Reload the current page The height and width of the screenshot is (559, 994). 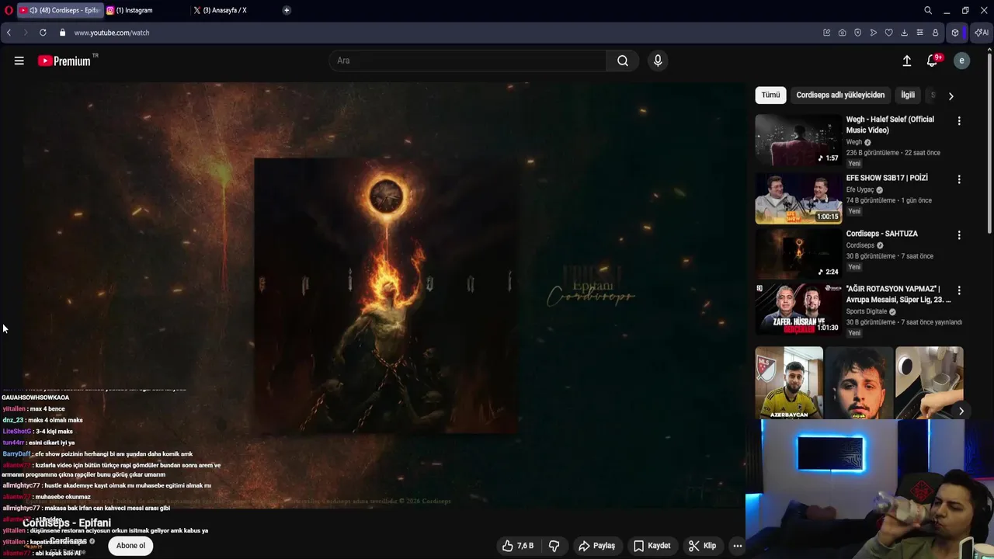(43, 33)
